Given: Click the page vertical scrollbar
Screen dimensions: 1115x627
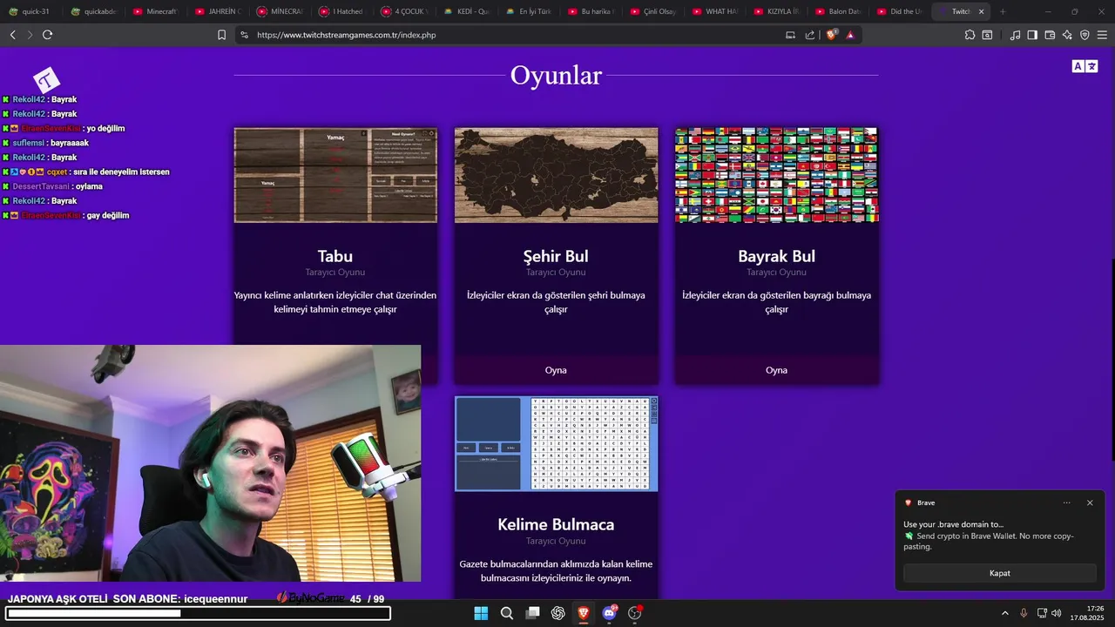Looking at the screenshot, I should pos(1112,322).
